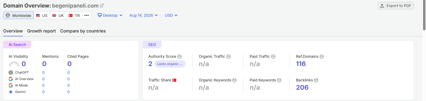Open begenipaneli.com external link icon

pyautogui.click(x=102, y=5)
